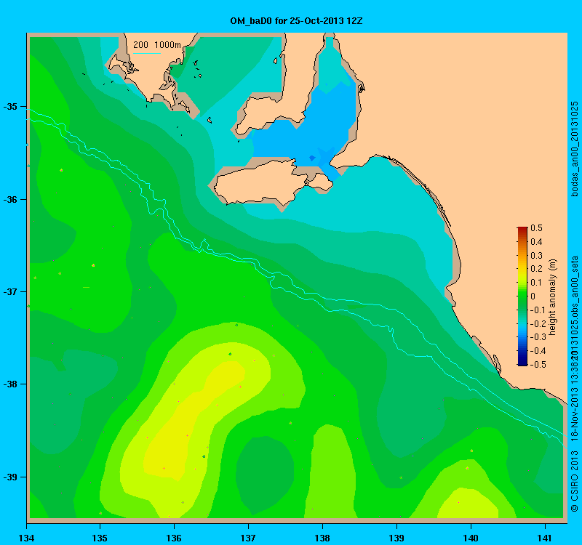This screenshot has width=582, height=545.
Task: Click the 137 longitude axis label
Action: tap(248, 538)
